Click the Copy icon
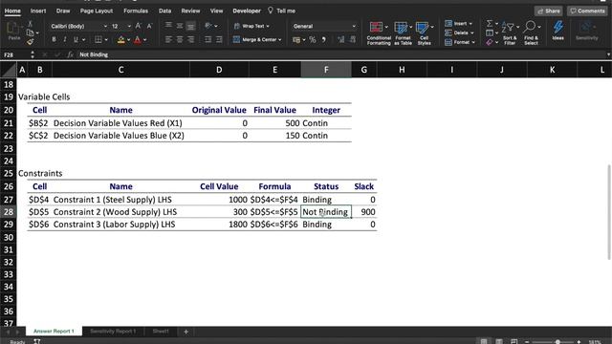The image size is (612, 344). tap(30, 32)
